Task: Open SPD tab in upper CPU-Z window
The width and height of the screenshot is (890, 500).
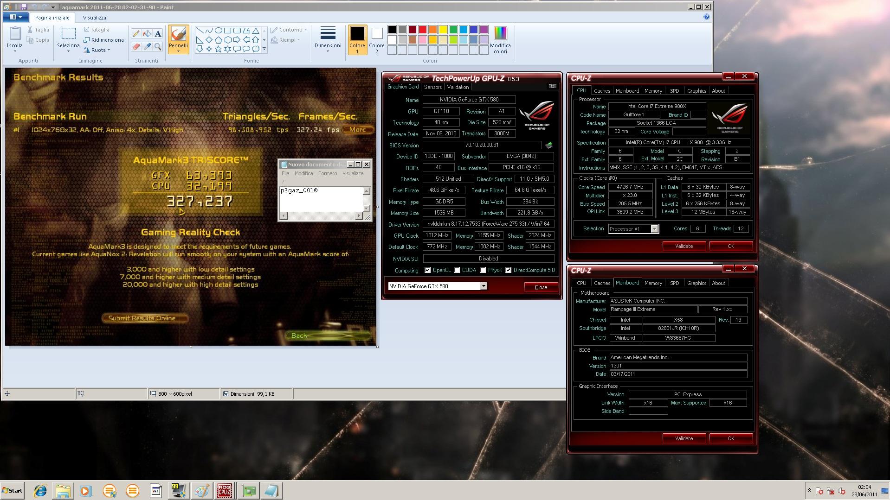Action: pos(674,91)
